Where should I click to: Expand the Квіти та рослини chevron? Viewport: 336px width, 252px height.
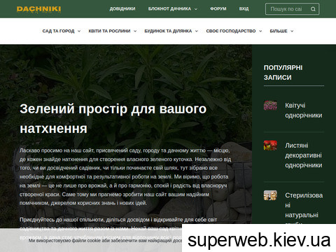[x=135, y=31]
